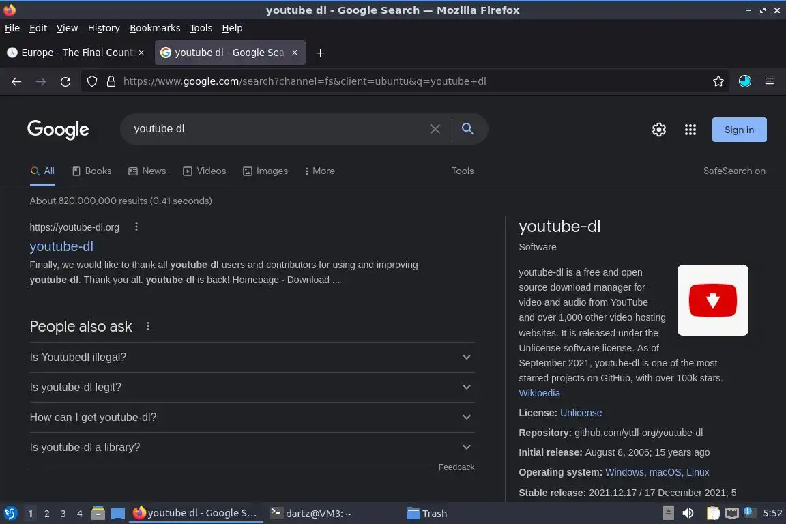Open Google quick settings gear

tap(658, 130)
